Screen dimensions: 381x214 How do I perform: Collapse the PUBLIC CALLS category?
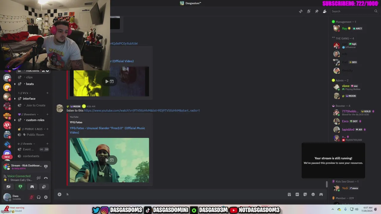pyautogui.click(x=32, y=129)
